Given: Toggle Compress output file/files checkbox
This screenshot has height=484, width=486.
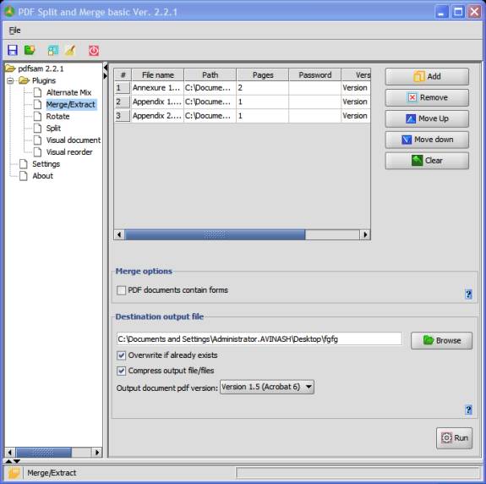Looking at the screenshot, I should 121,371.
